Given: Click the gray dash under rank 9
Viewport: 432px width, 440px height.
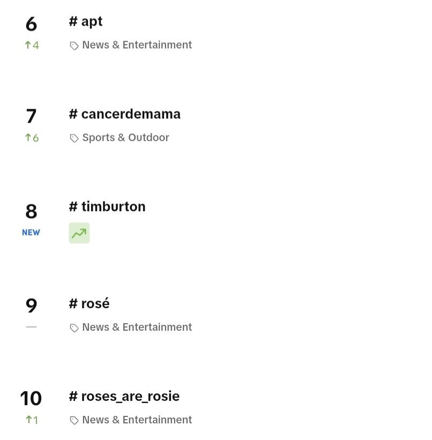Looking at the screenshot, I should [x=31, y=327].
